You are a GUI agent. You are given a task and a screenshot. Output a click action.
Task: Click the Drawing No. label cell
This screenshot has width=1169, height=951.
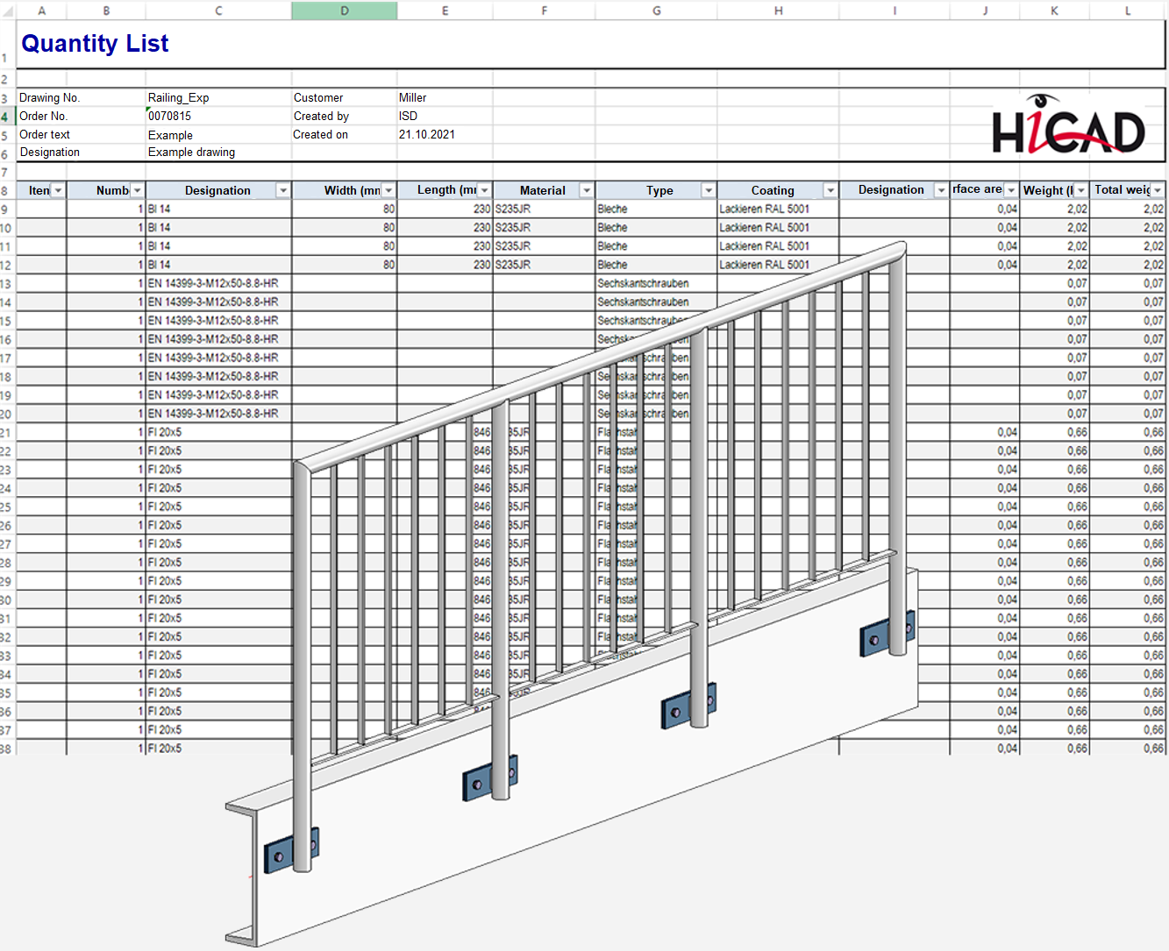coord(81,97)
